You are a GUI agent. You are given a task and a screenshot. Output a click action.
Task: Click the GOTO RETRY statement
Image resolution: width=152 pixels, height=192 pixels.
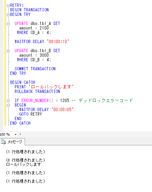[x=31, y=114]
